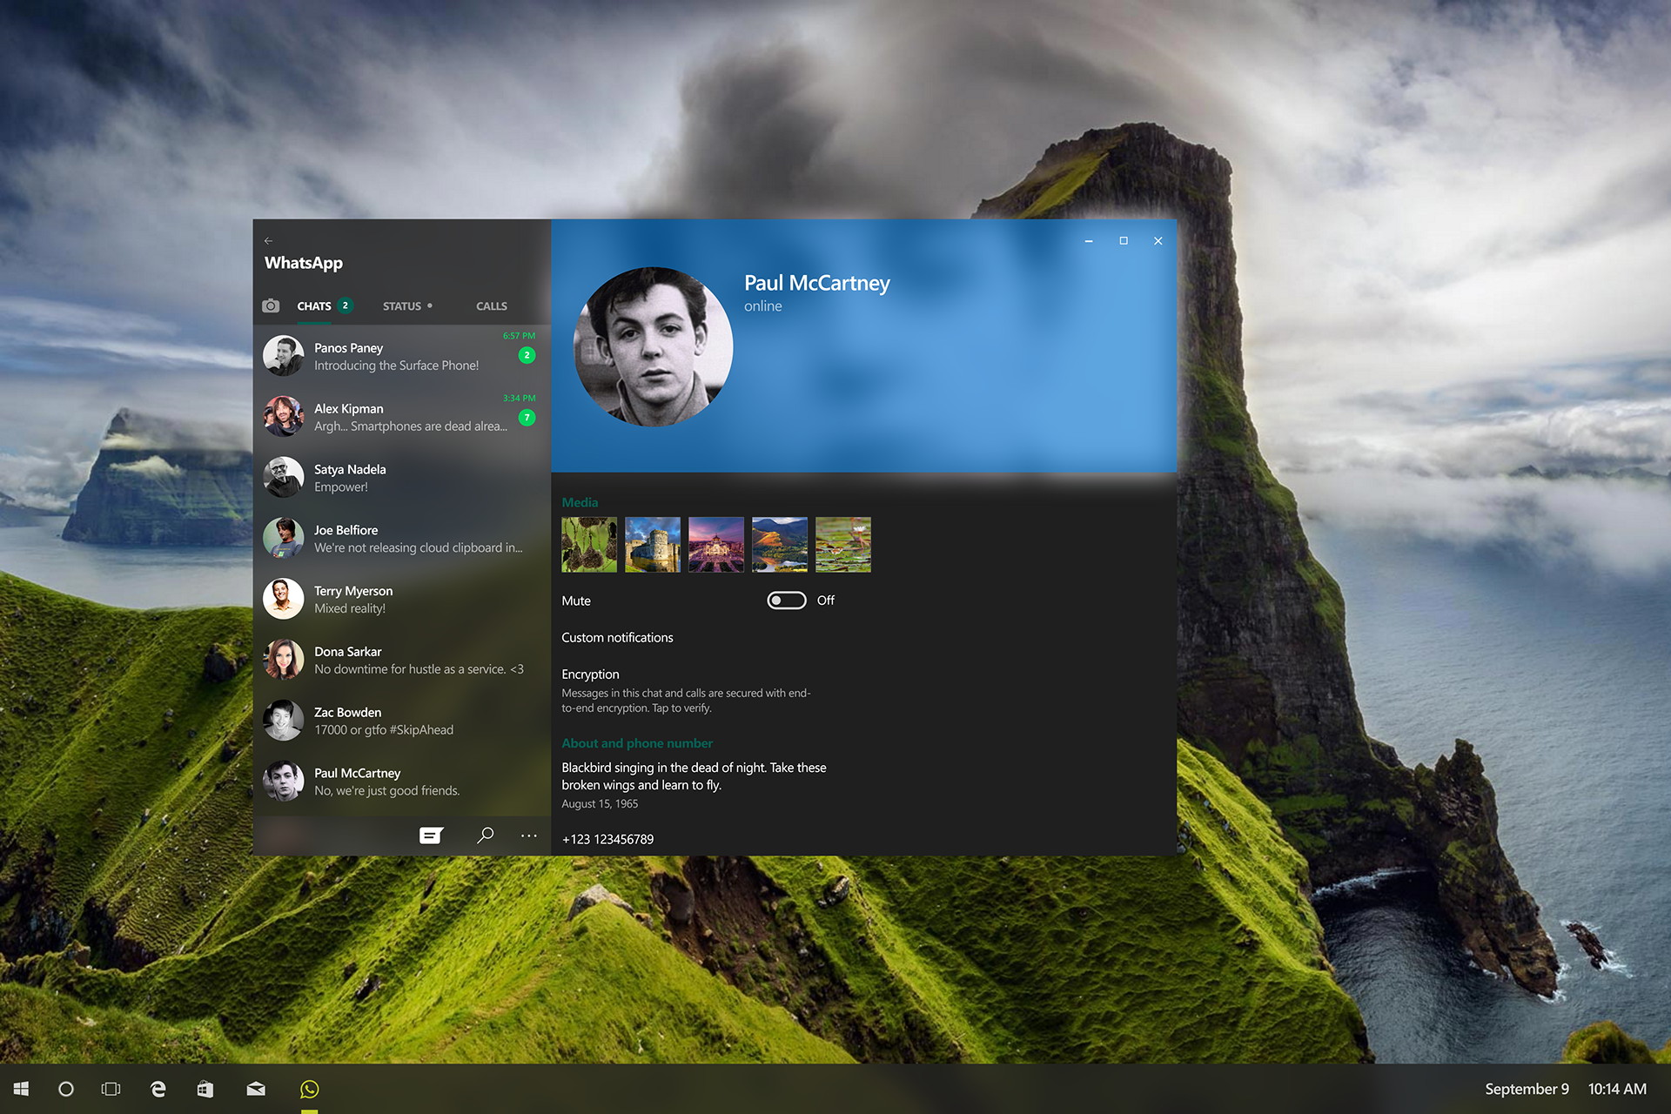
Task: Open the camera icon in WhatsApp tabs
Action: point(271,305)
